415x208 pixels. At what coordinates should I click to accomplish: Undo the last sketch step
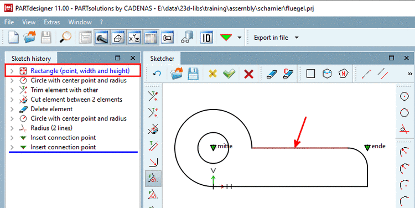157,74
